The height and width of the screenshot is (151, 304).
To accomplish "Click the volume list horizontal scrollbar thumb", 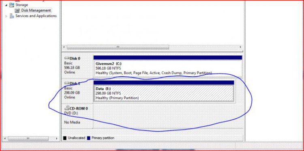I will (x=118, y=47).
